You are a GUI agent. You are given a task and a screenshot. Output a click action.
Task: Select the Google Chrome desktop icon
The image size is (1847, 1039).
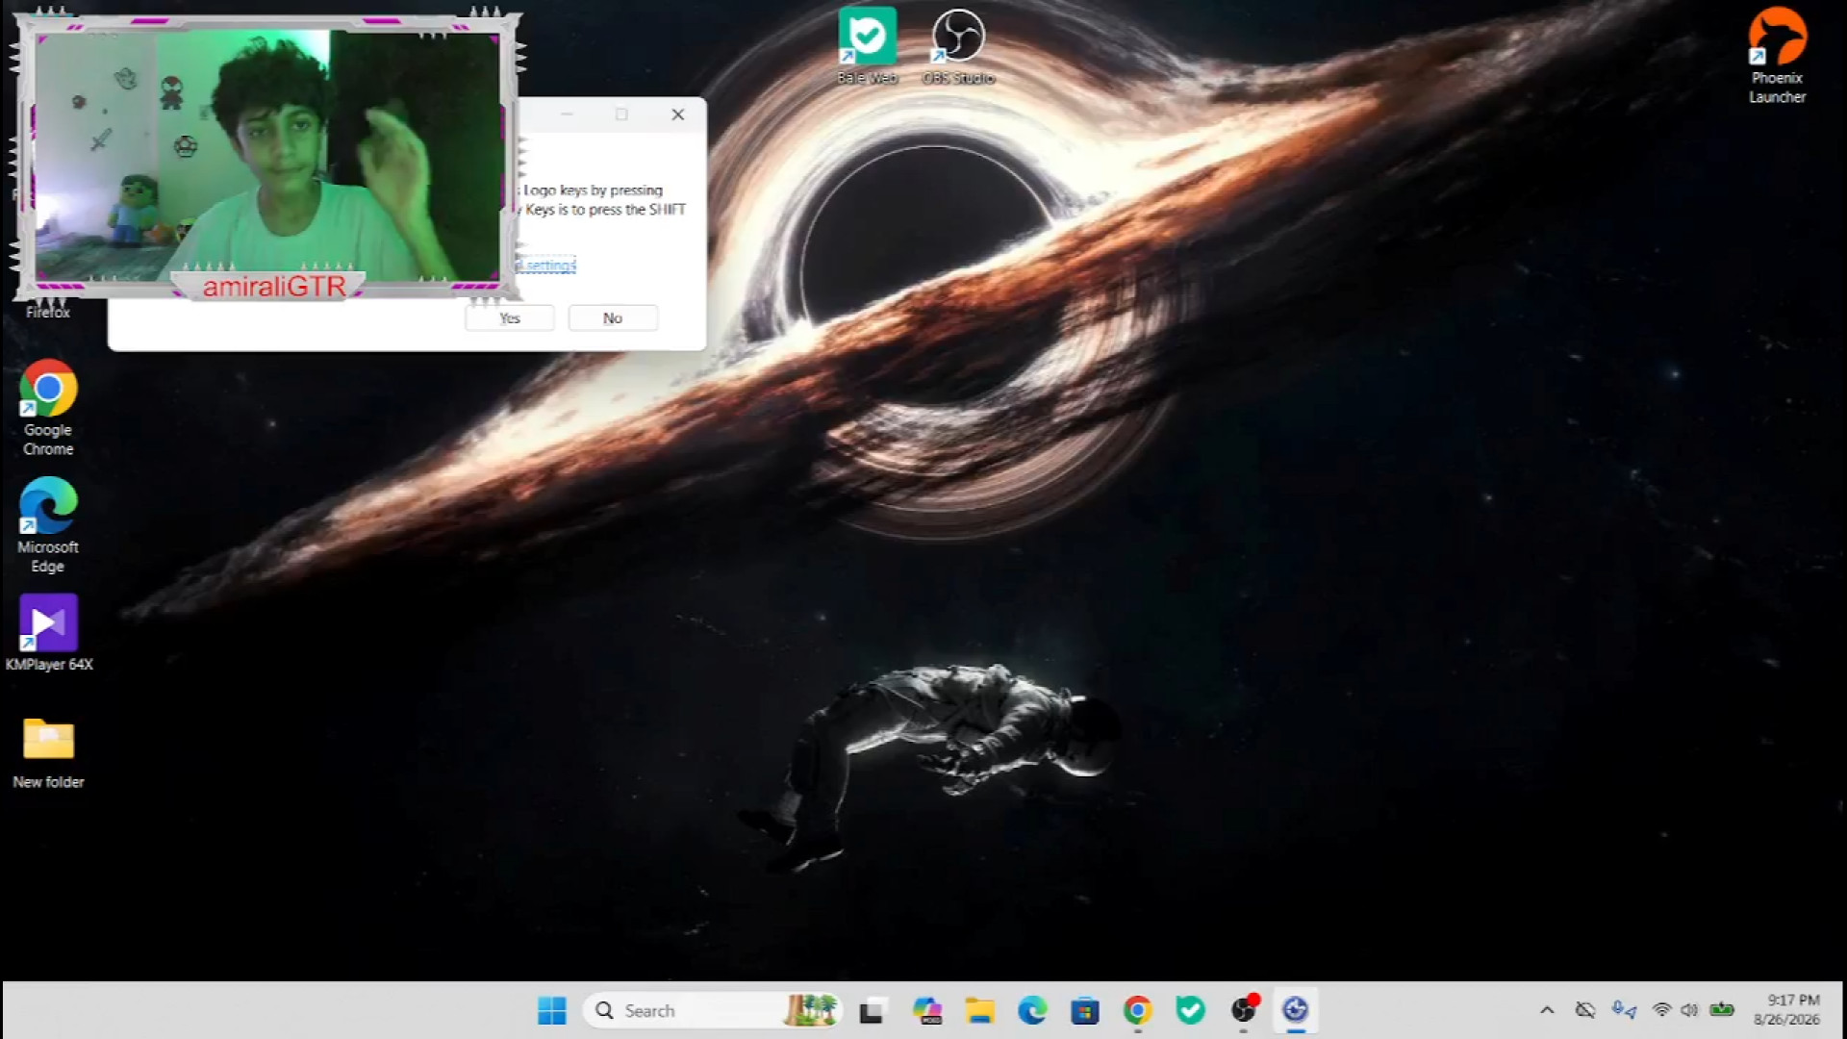click(48, 408)
